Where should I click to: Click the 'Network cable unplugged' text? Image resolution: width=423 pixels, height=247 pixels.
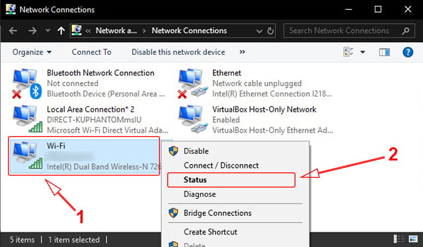pos(257,83)
